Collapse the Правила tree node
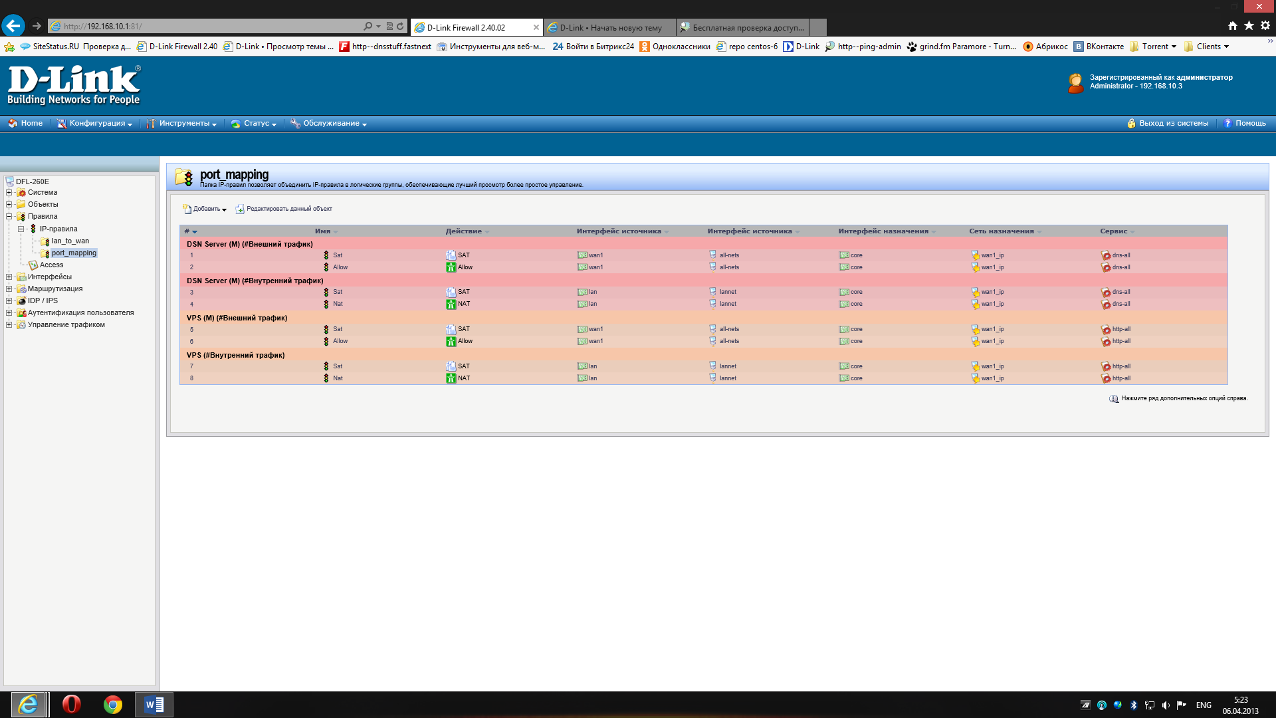 pos(9,217)
